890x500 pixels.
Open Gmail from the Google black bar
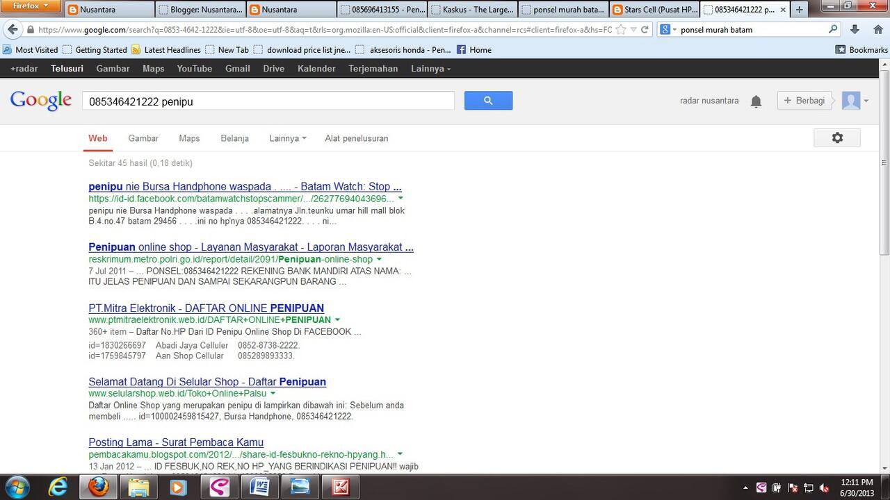pos(238,69)
